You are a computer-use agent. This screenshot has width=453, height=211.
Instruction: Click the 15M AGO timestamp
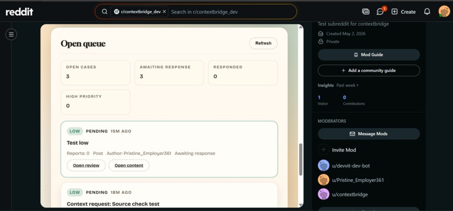coord(121,131)
